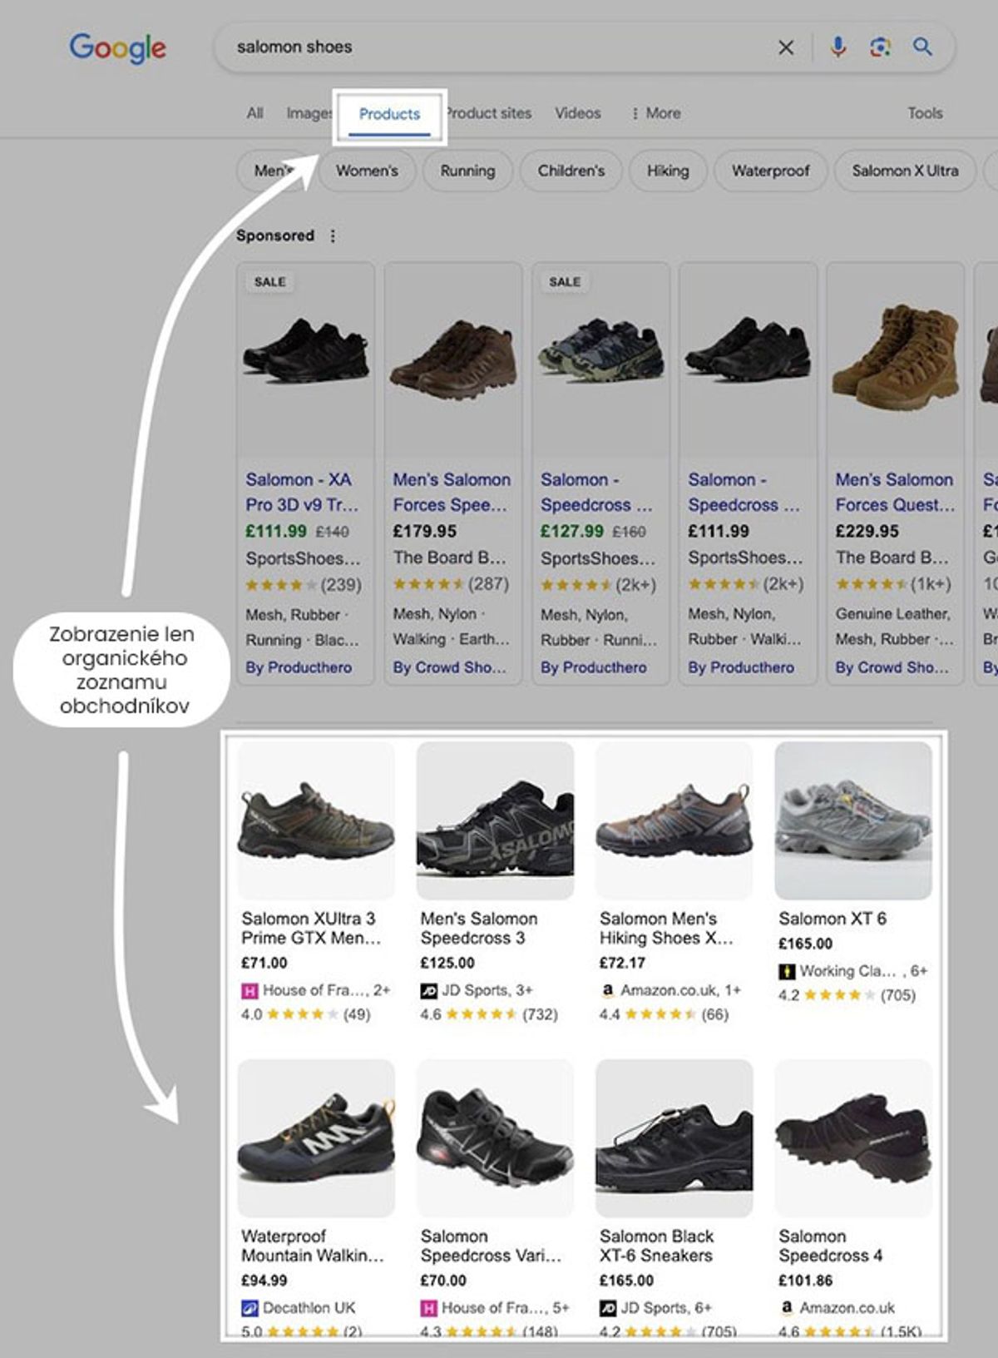Click the SportsShoes seller under £111.99 Speedcross
This screenshot has height=1358, width=998.
click(x=745, y=558)
